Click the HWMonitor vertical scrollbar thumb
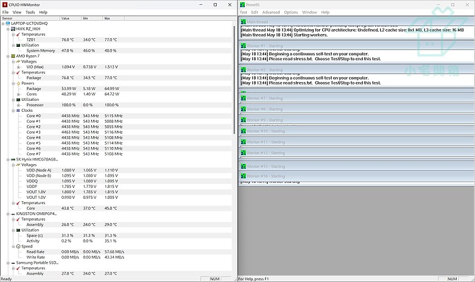This screenshot has height=282, width=475. (234, 80)
